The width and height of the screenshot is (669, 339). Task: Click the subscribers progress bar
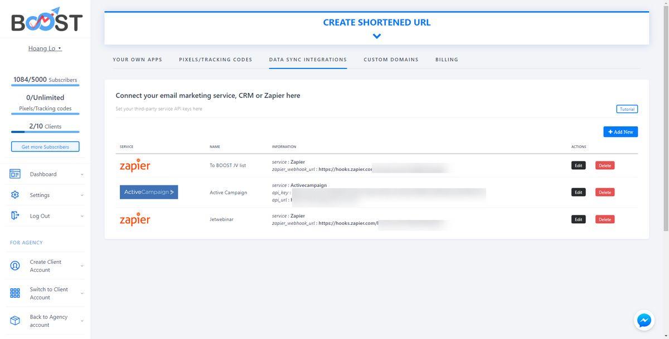(45, 85)
